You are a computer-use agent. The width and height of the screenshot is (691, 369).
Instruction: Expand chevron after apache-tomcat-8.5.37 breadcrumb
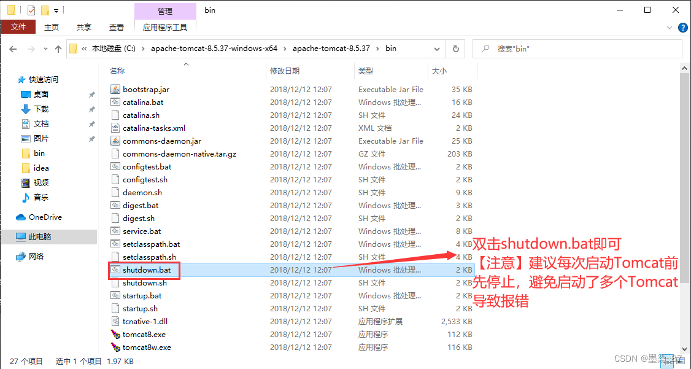(377, 49)
